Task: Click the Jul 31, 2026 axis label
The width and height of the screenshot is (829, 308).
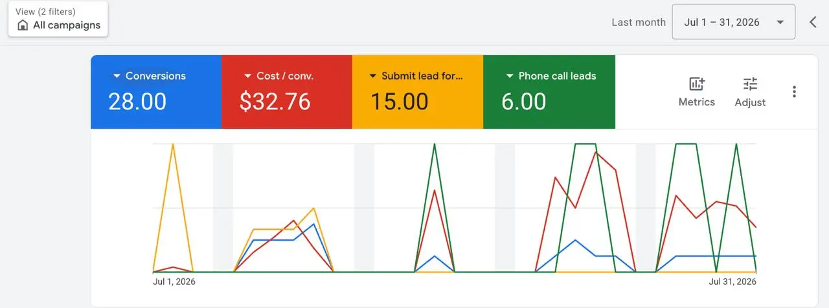Action: coord(732,281)
